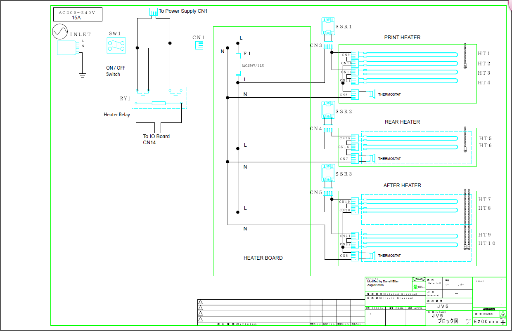Image resolution: width=512 pixels, height=331 pixels.
Task: Click the HEATER BOARD label
Action: tap(263, 258)
